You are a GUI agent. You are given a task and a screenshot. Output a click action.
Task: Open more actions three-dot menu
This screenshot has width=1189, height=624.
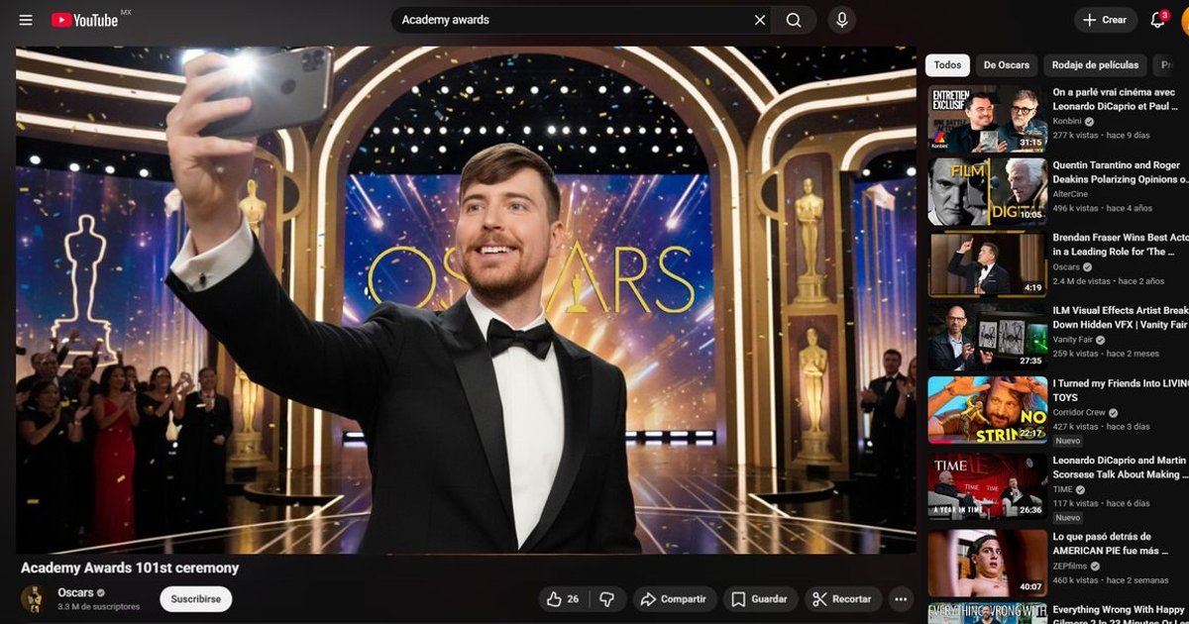coord(900,599)
